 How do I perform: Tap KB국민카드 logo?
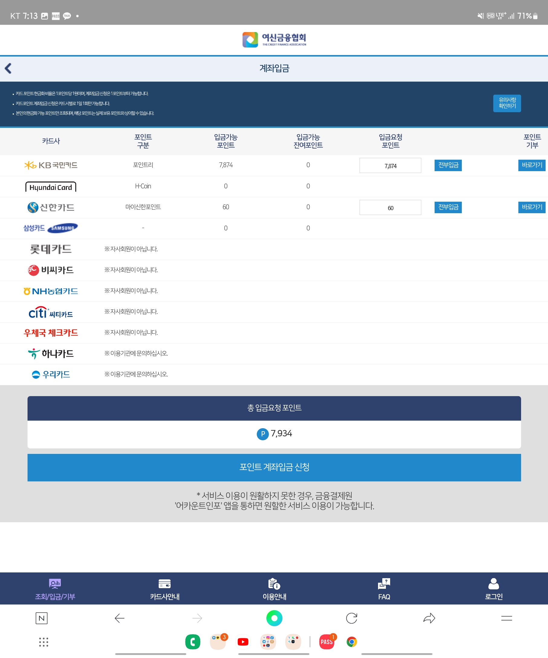[51, 165]
